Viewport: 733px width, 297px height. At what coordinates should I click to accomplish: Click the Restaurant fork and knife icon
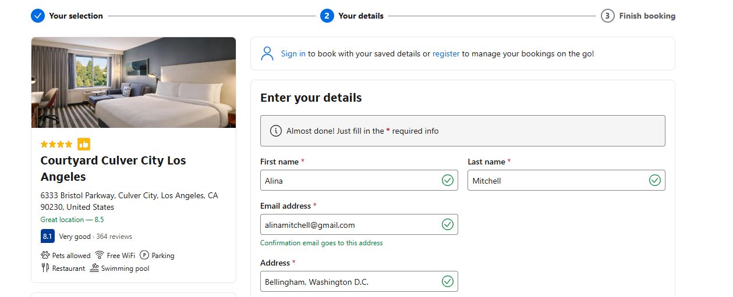click(x=45, y=268)
